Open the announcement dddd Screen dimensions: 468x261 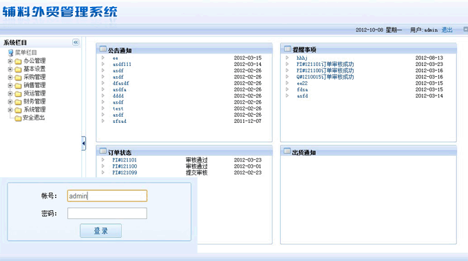click(118, 95)
